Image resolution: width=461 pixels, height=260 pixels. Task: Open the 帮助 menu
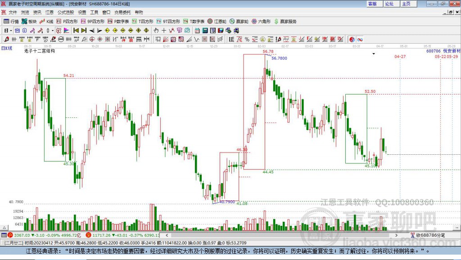[139, 12]
